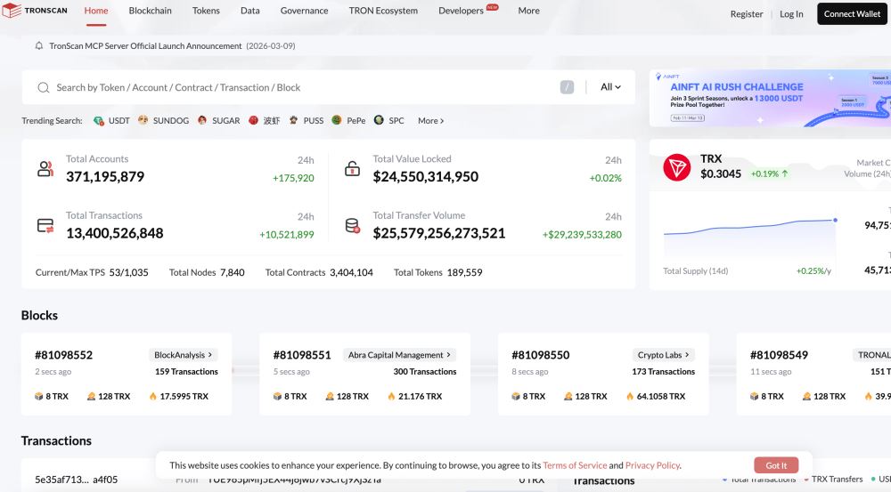Open the More menu in navigation

point(528,11)
